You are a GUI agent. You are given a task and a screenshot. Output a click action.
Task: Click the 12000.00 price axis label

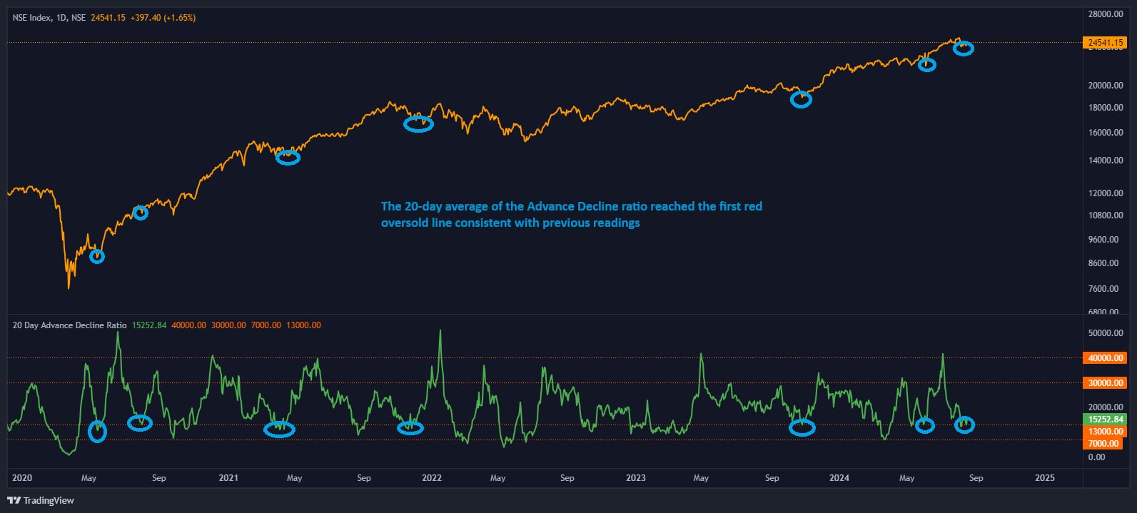coord(1105,193)
